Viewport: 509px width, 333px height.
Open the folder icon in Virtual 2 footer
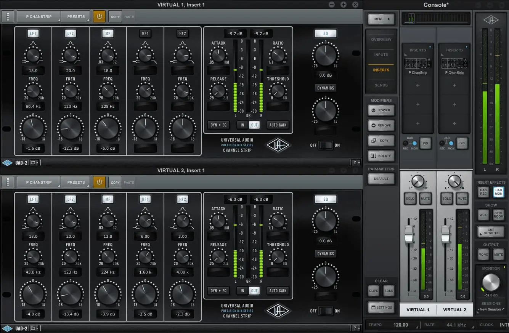[34, 328]
